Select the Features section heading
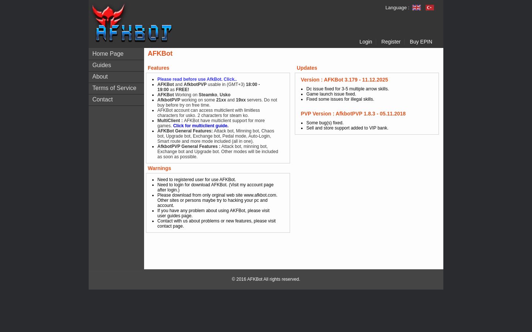This screenshot has width=532, height=332. click(x=158, y=68)
